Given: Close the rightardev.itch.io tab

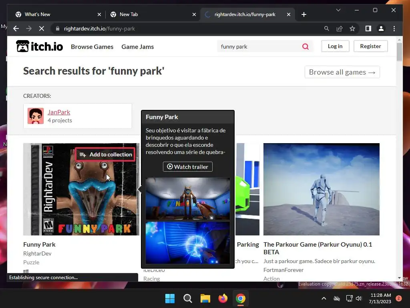Looking at the screenshot, I should (x=289, y=14).
